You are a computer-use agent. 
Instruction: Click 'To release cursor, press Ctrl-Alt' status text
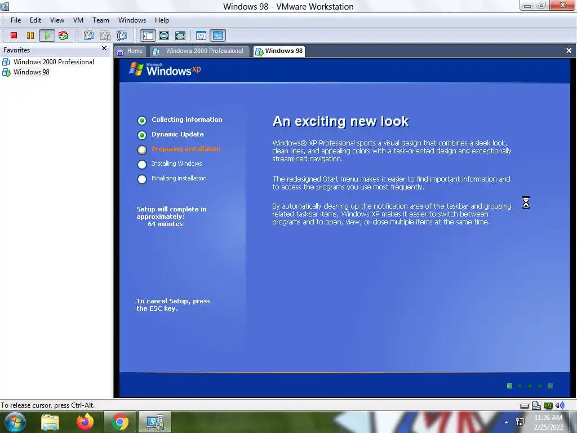pyautogui.click(x=47, y=405)
